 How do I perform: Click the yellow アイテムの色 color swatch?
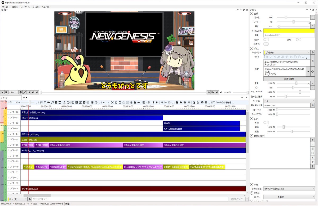coord(289,31)
